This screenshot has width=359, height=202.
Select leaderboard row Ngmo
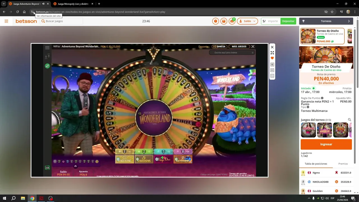coord(326,173)
